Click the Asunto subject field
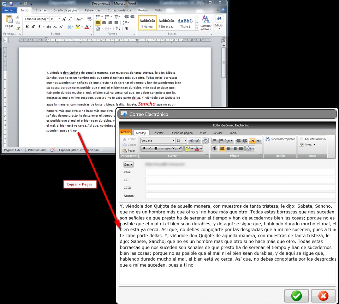Screen dimensions: 339x304 240,196
